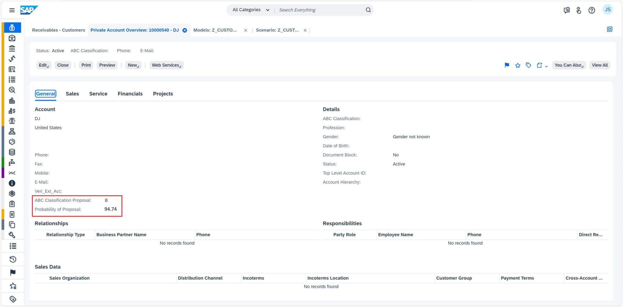
Task: Select the bank institution icon in sidebar
Action: coord(12,48)
